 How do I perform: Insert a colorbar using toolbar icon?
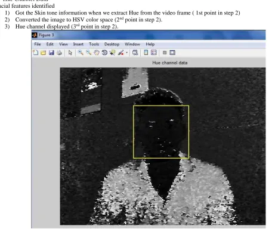coord(146,52)
